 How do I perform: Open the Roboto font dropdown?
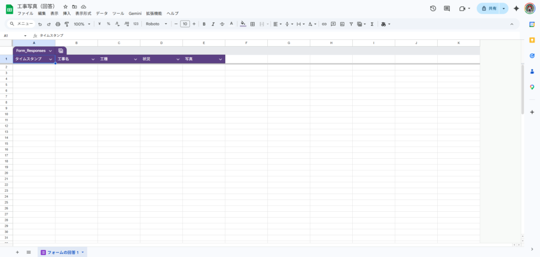tap(156, 24)
